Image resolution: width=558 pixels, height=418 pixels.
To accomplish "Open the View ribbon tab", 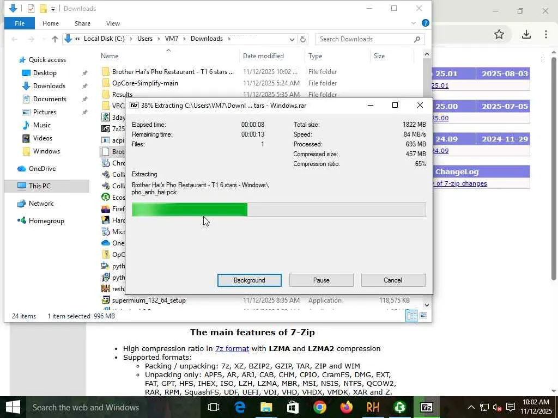I will tap(113, 23).
